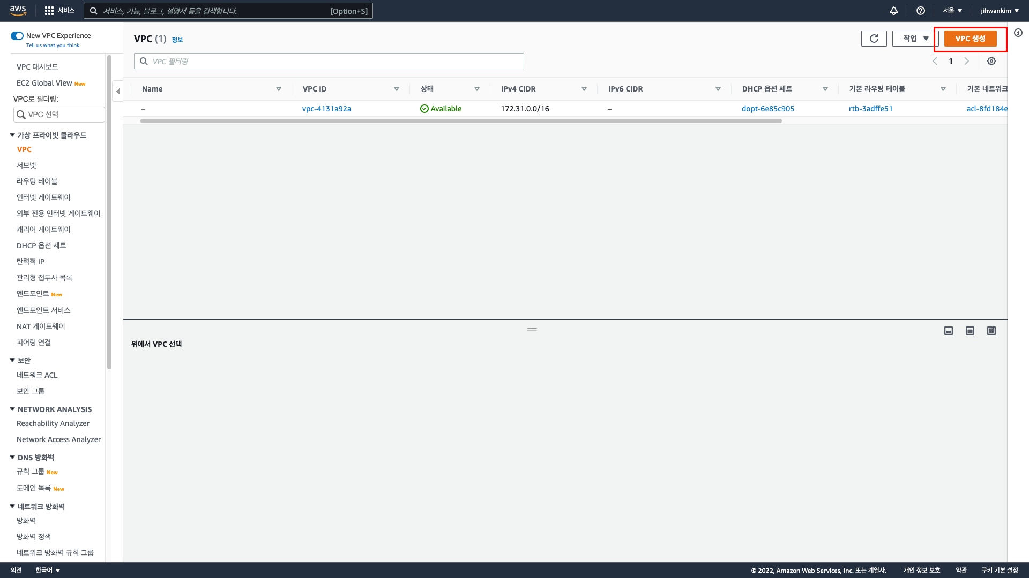The width and height of the screenshot is (1029, 578).
Task: Open the 한국어 language dropdown
Action: [48, 571]
